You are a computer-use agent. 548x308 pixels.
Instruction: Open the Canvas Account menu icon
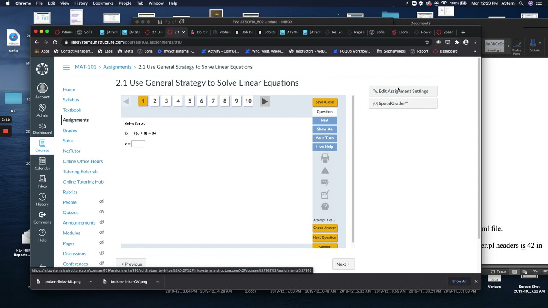[42, 88]
